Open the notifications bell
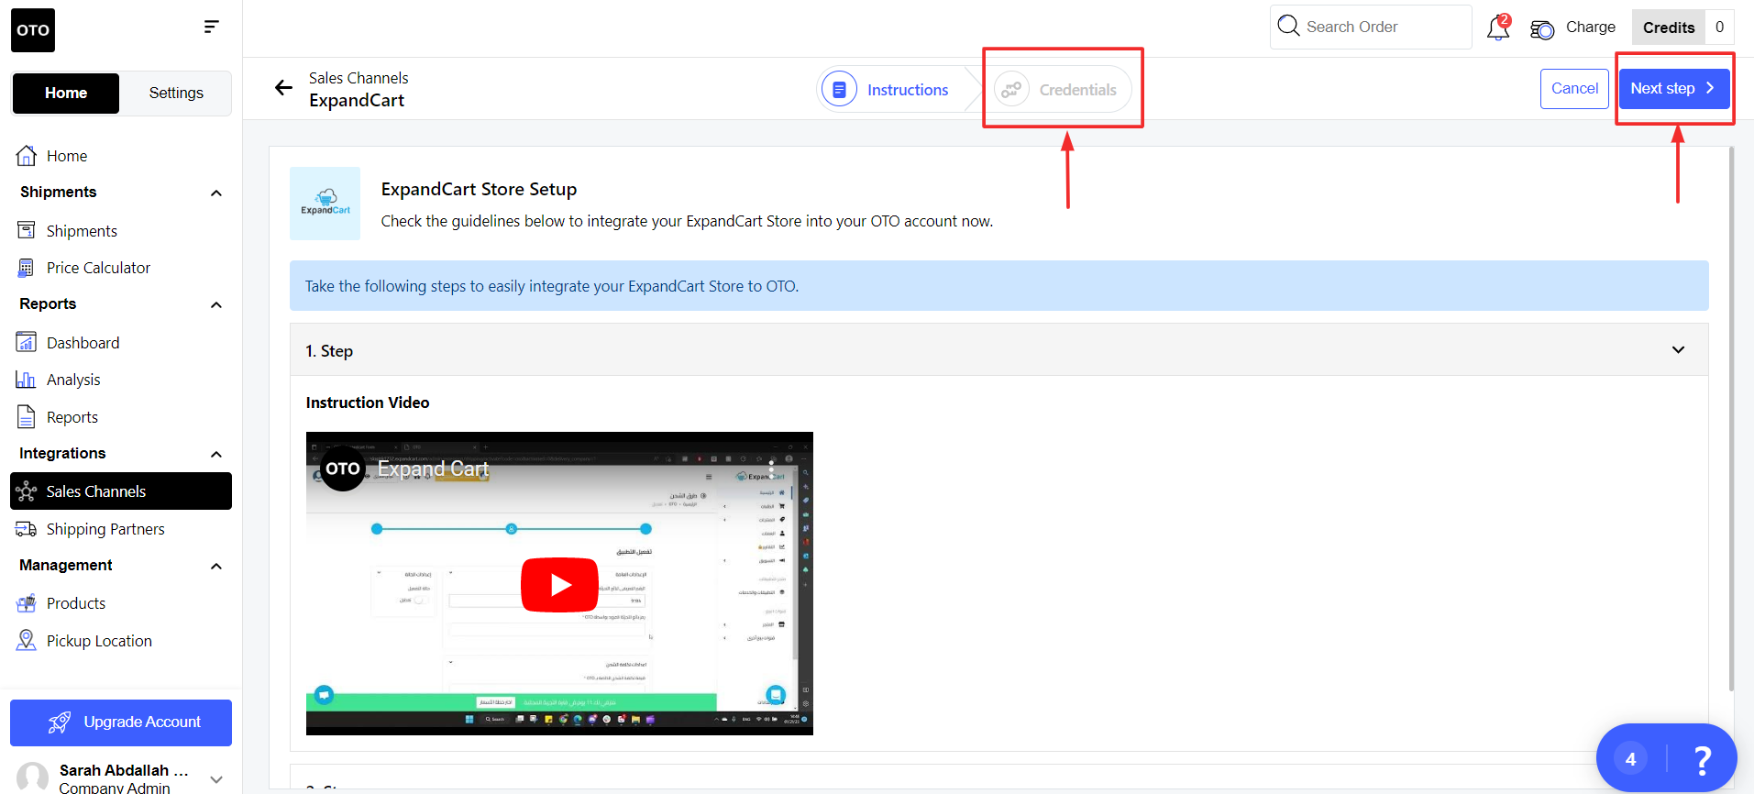1754x794 pixels. [1498, 28]
